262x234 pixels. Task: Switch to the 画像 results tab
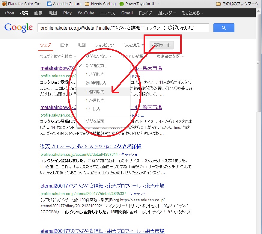[x=64, y=45]
